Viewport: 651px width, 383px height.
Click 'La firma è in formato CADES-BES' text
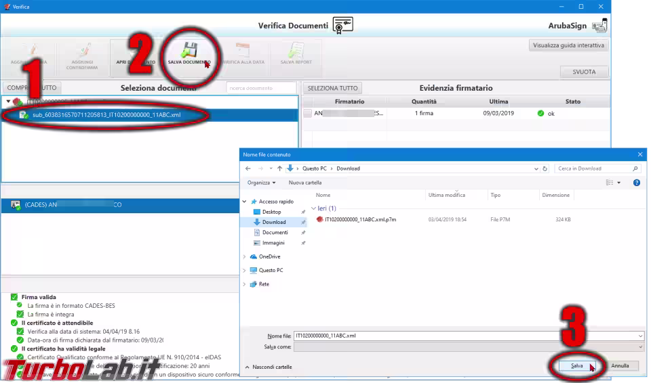coord(71,305)
